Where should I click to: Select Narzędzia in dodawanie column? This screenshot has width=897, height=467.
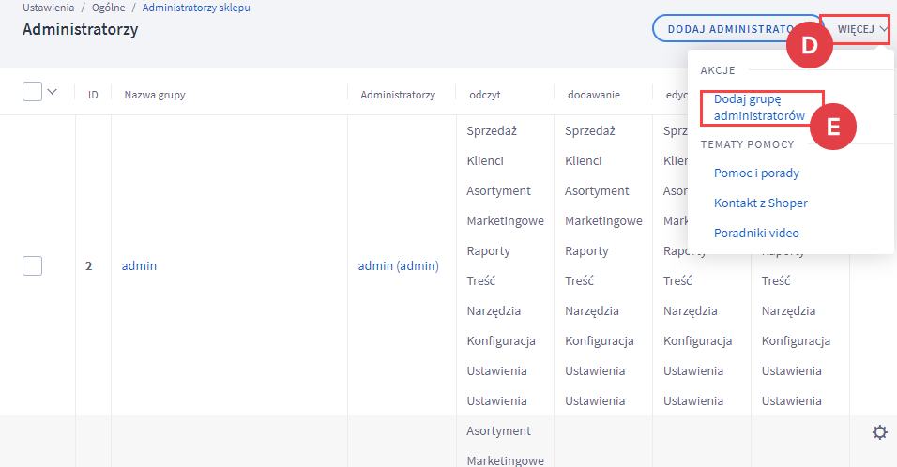pyautogui.click(x=591, y=311)
